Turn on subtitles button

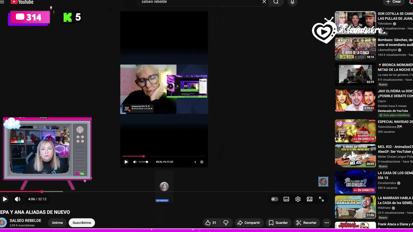286,199
